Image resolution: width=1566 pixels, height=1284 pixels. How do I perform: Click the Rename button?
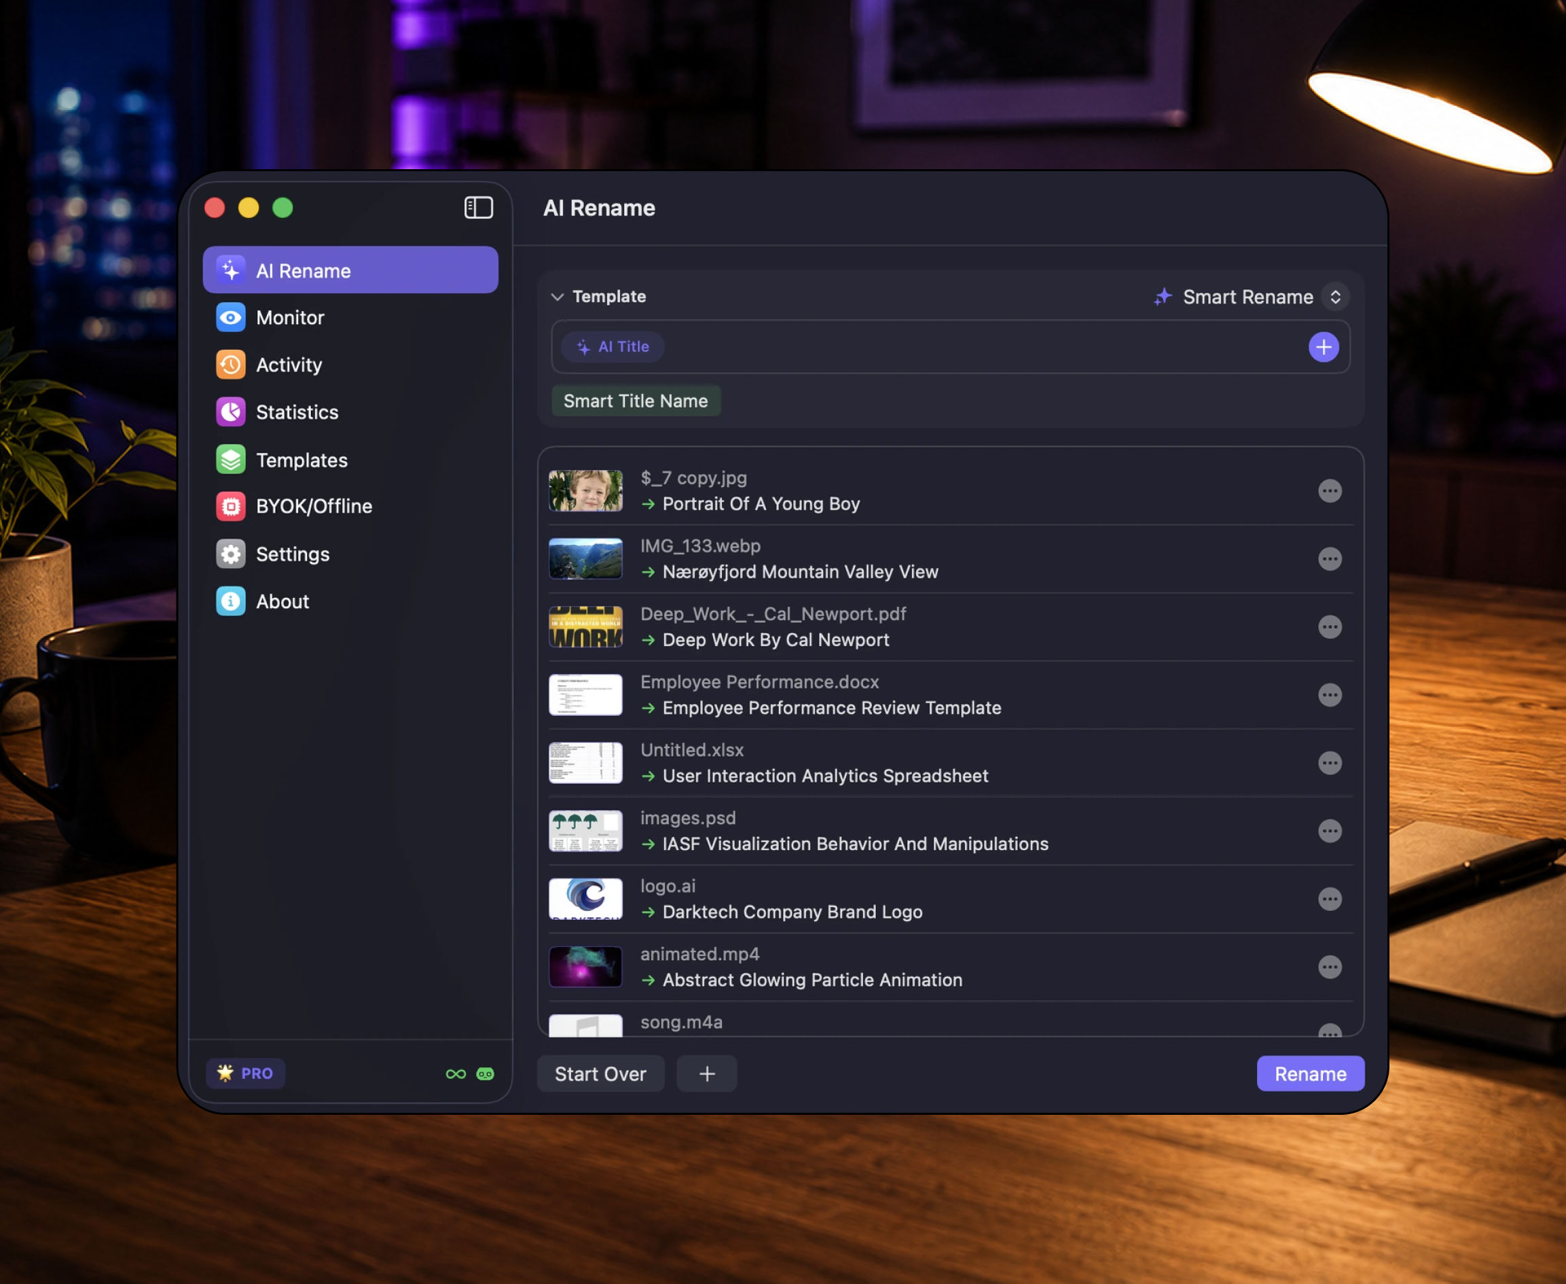(1310, 1074)
